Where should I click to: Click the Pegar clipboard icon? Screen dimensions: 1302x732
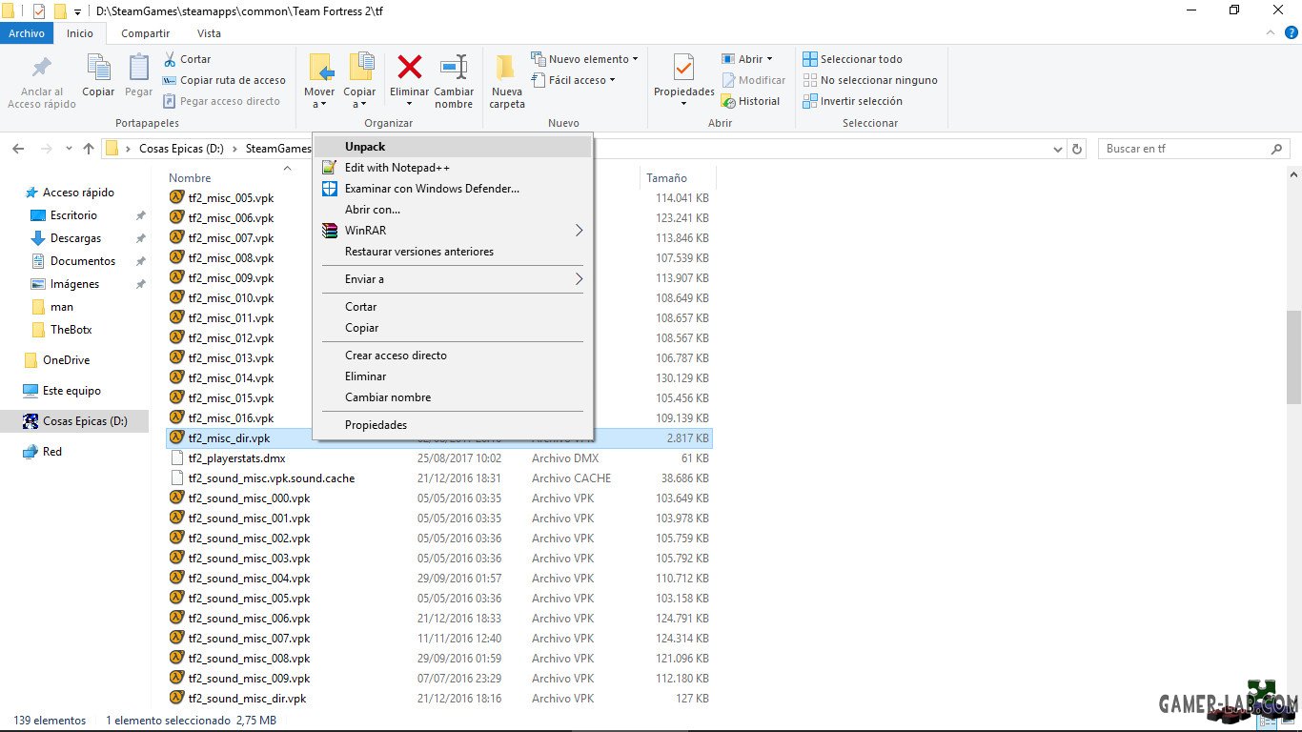click(x=139, y=68)
